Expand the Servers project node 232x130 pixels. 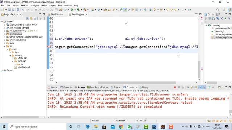pos(2,70)
